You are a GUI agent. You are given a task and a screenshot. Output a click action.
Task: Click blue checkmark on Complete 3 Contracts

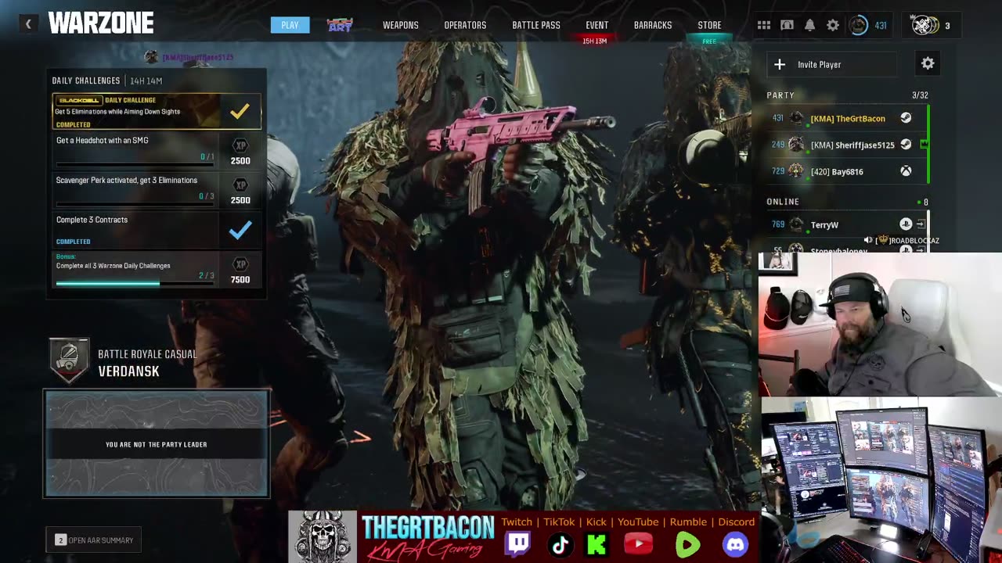(x=240, y=230)
